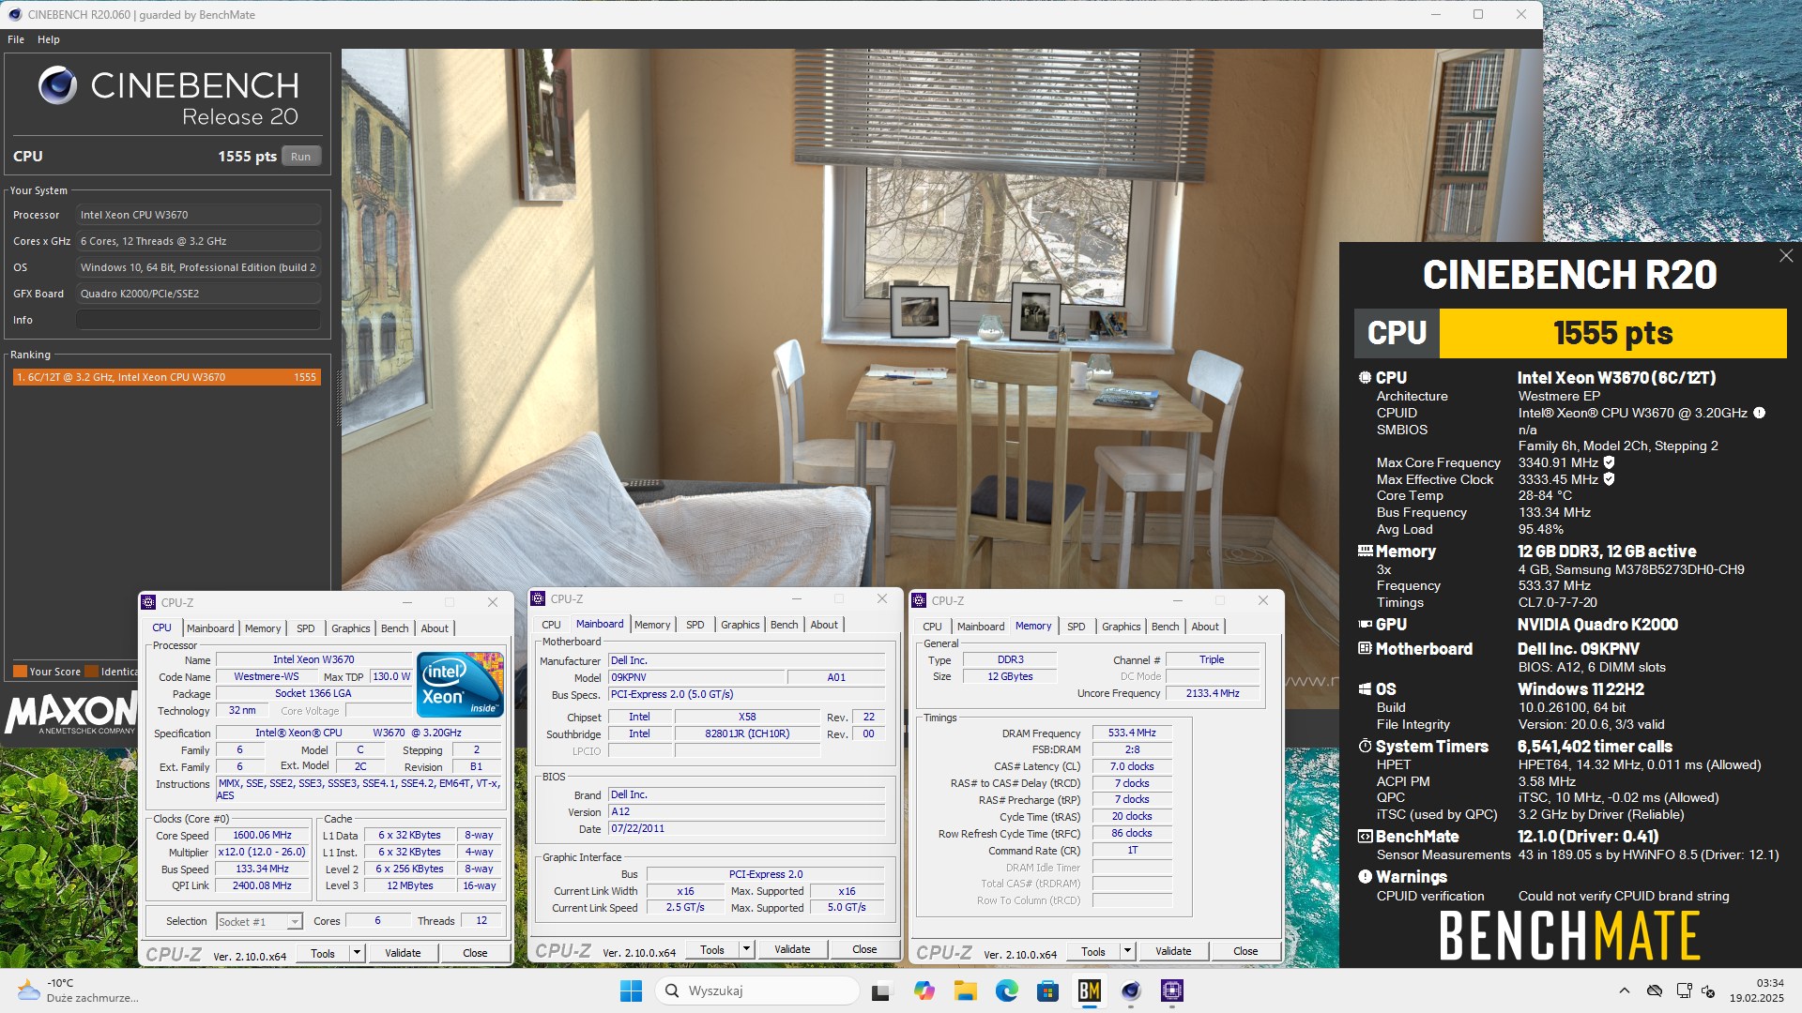Open Task View from the taskbar

pyautogui.click(x=881, y=990)
